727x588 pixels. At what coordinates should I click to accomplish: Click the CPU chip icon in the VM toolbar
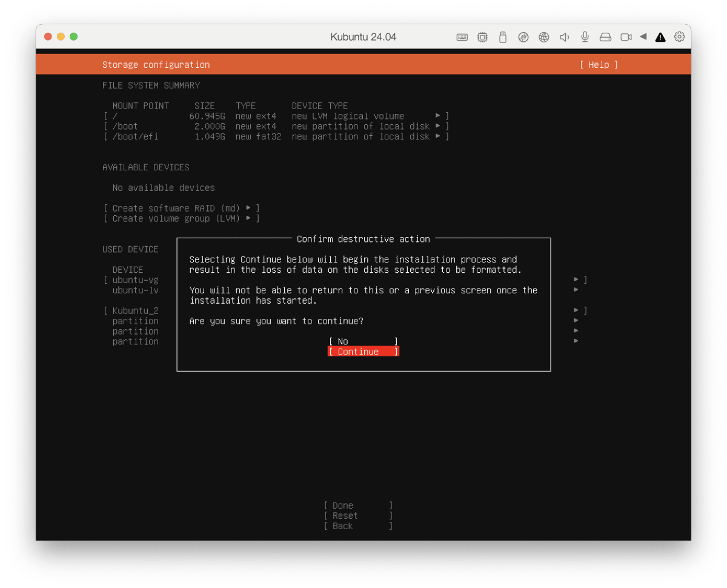482,37
